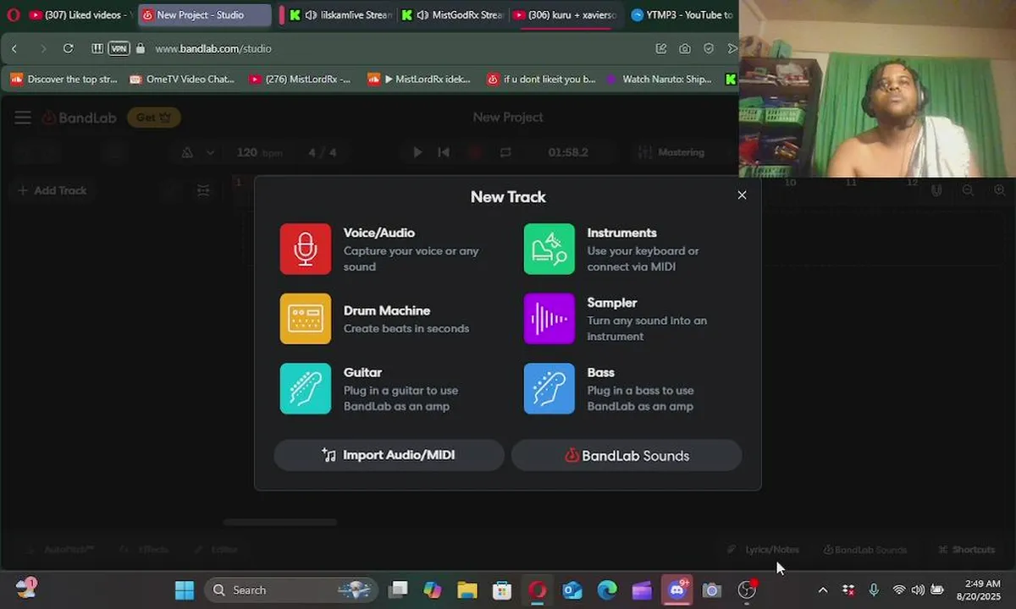Click the Add Track button
This screenshot has width=1016, height=609.
(x=52, y=190)
